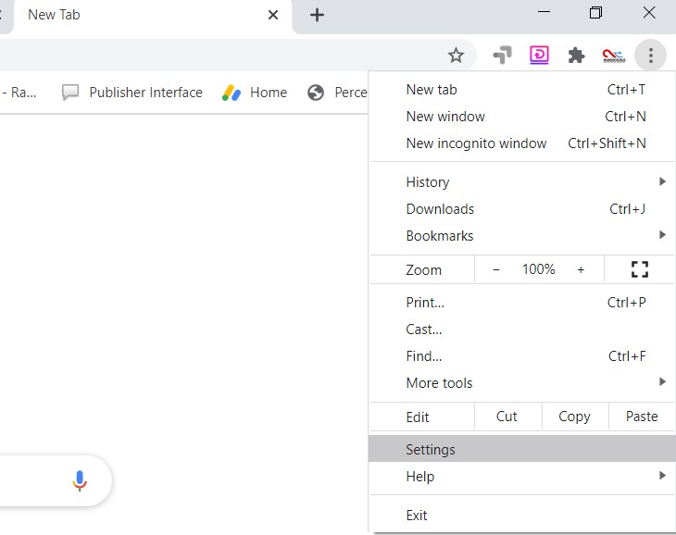Open the Extensions puzzle piece icon

point(576,56)
